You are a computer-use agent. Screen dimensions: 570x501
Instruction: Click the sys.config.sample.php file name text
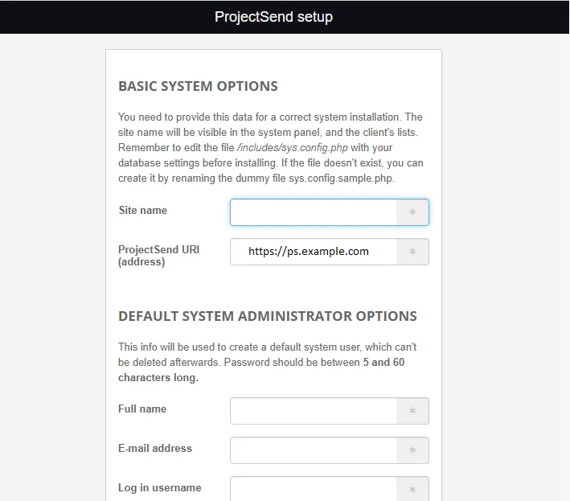click(341, 179)
